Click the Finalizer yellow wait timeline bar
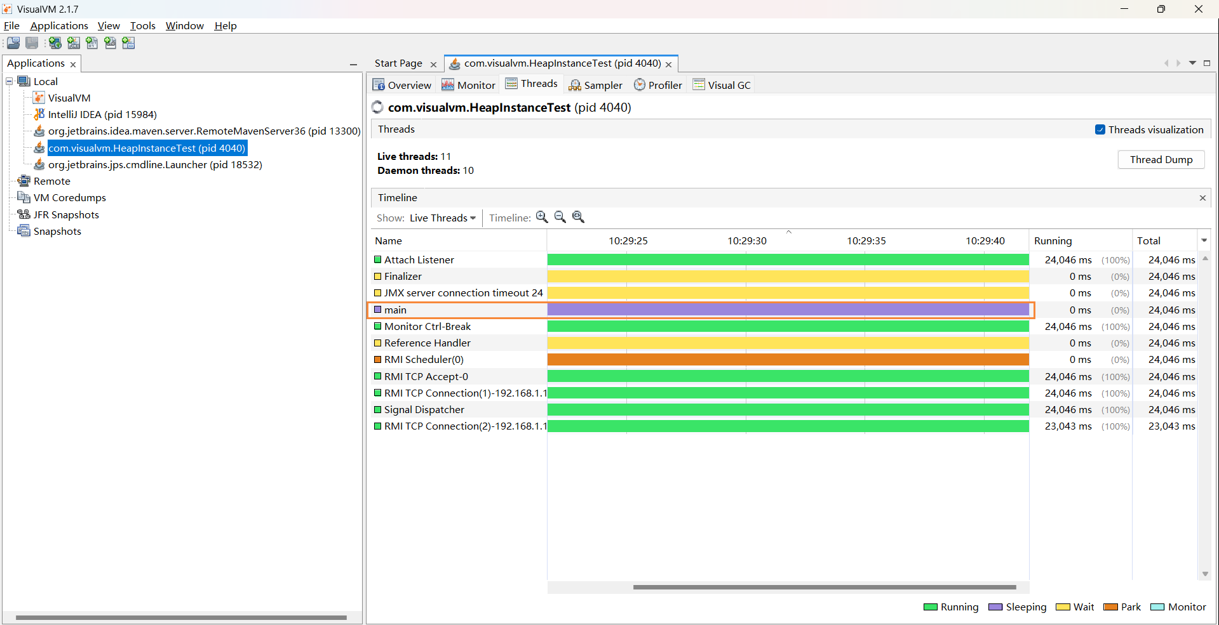This screenshot has height=625, width=1219. click(x=788, y=277)
